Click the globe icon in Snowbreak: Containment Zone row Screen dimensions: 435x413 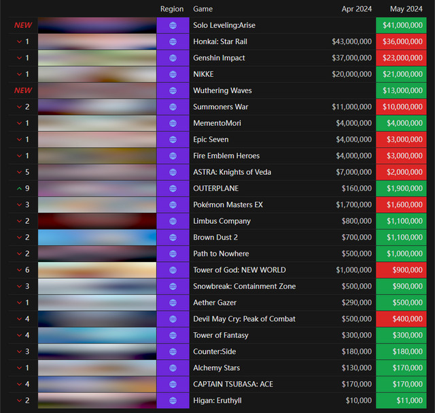[173, 286]
